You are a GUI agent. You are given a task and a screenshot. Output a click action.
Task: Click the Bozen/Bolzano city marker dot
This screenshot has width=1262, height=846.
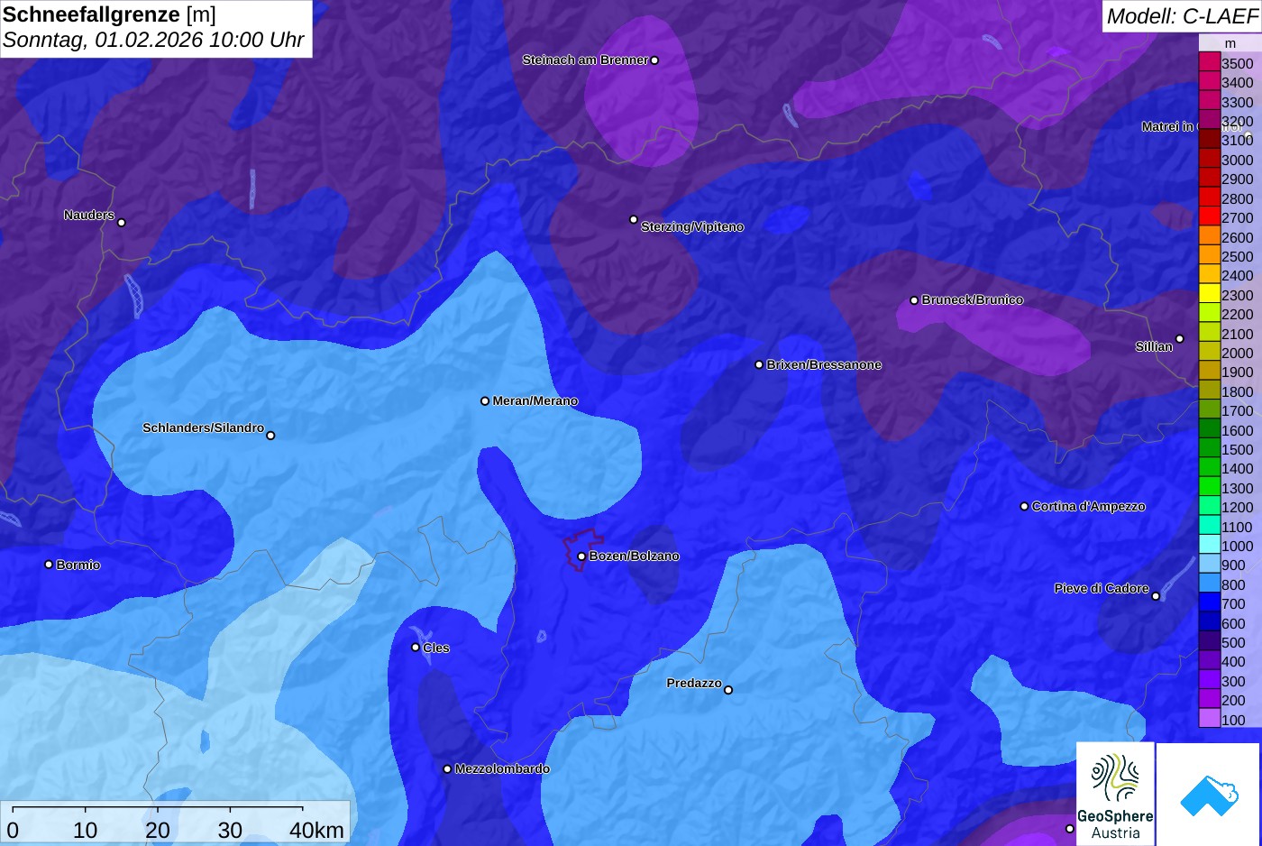581,556
